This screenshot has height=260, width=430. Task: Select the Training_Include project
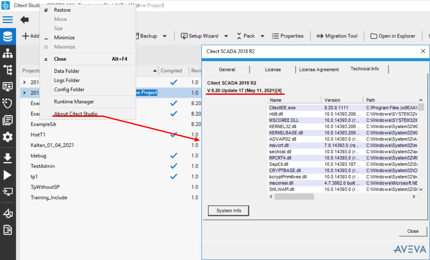click(x=49, y=198)
